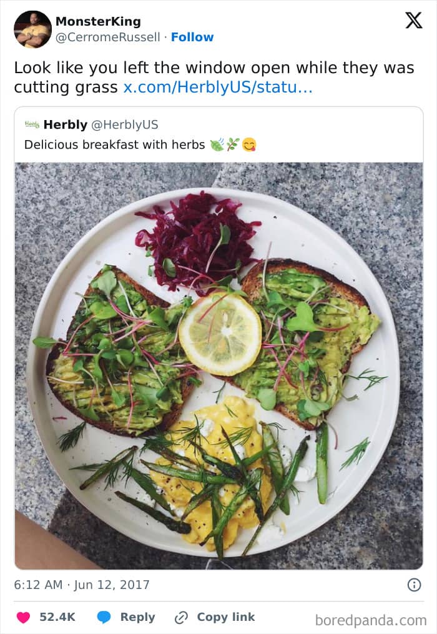This screenshot has height=634, width=437.
Task: Click the reply speech bubble icon
Action: click(104, 617)
